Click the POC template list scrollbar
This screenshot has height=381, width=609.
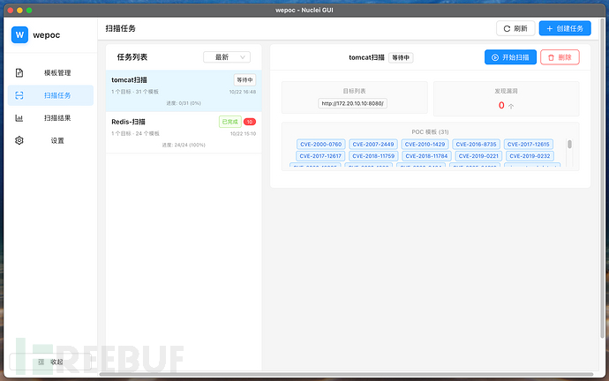[569, 145]
